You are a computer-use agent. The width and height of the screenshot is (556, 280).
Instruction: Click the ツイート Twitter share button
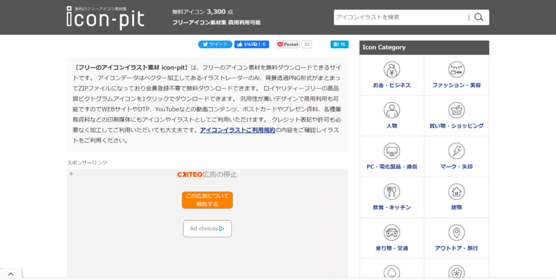tap(215, 44)
